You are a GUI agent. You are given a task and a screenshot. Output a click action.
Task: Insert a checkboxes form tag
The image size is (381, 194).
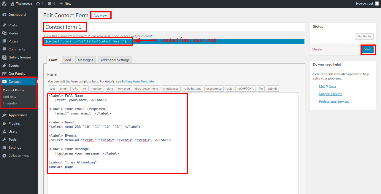point(171,88)
